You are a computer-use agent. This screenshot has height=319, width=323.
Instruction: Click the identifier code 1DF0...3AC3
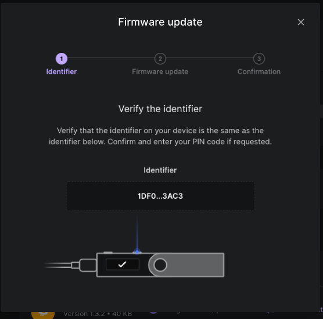[x=160, y=196]
